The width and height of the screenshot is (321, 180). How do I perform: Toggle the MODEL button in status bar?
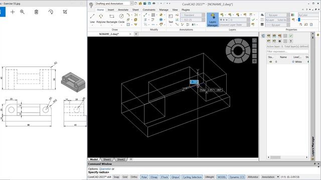coord(222,177)
